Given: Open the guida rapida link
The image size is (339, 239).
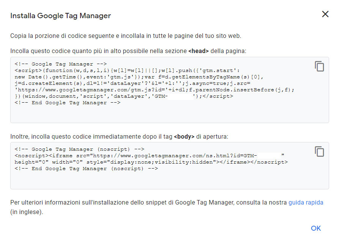Looking at the screenshot, I should click(306, 203).
